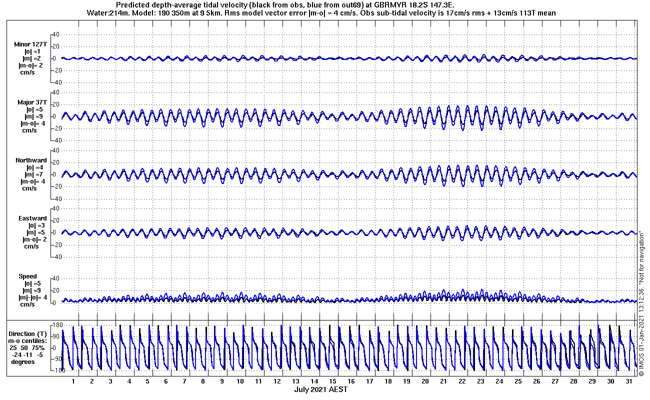Image resolution: width=650 pixels, height=400 pixels.
Task: Click day '24' on the x-axis
Action: pos(499,381)
